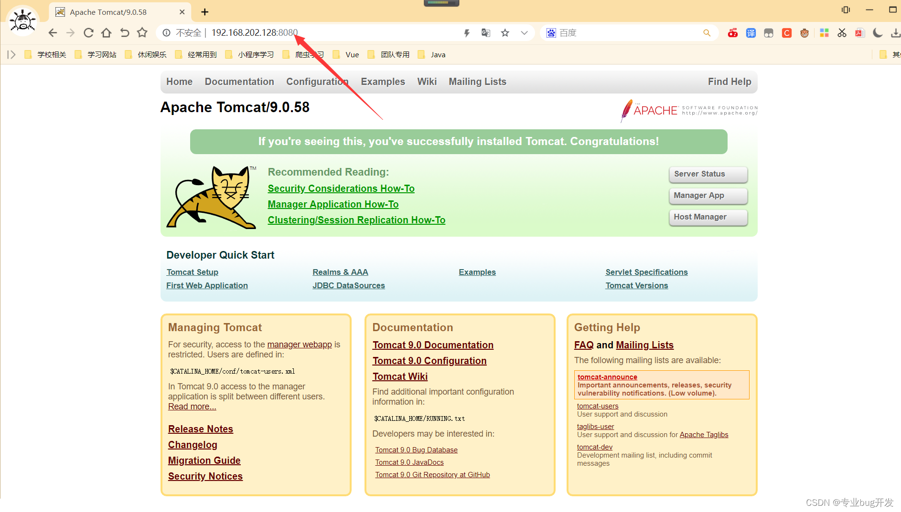Open Clustering/Session Replication How-To link
This screenshot has height=512, width=901.
[356, 220]
